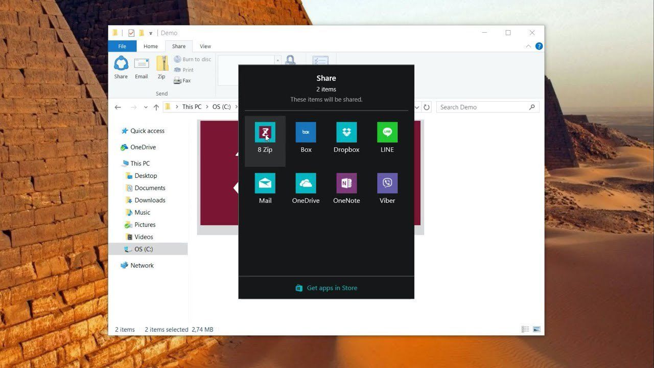Open Videos folder in sidebar
Screen dimensions: 654x368
pos(139,237)
